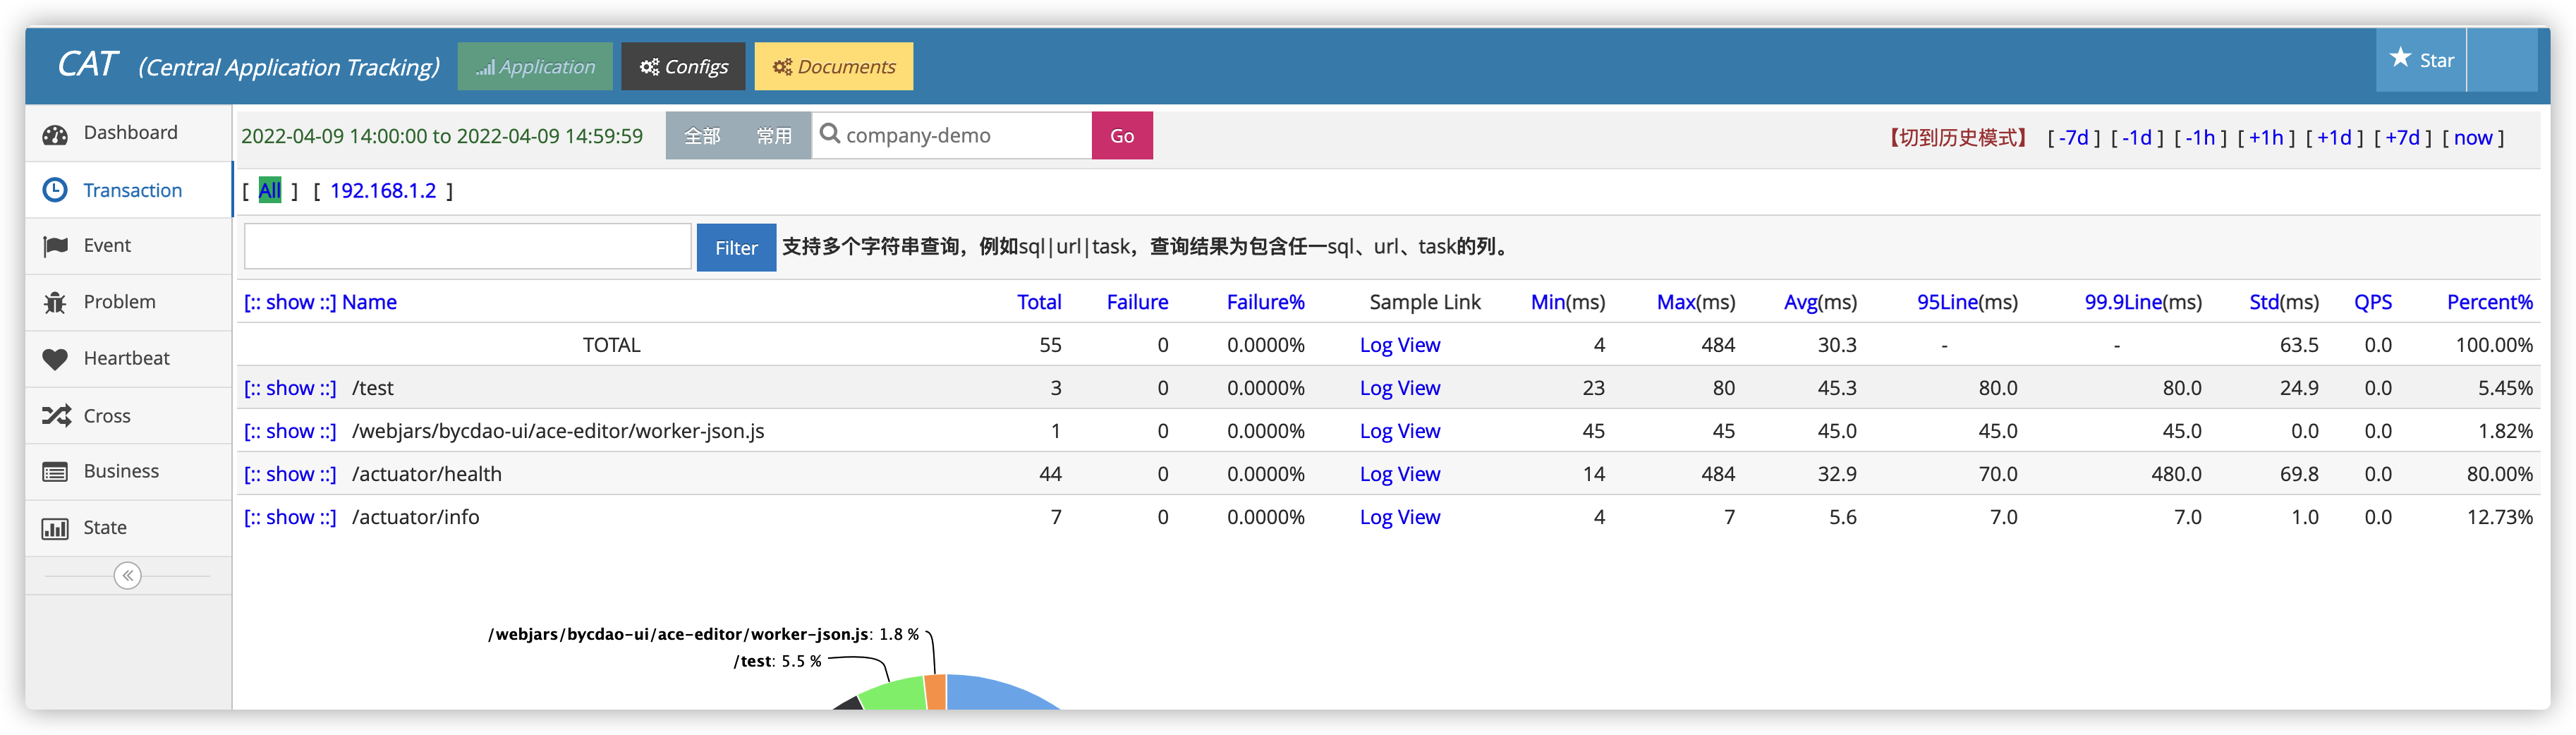The width and height of the screenshot is (2576, 735).
Task: Open the Configs tab
Action: 683,66
